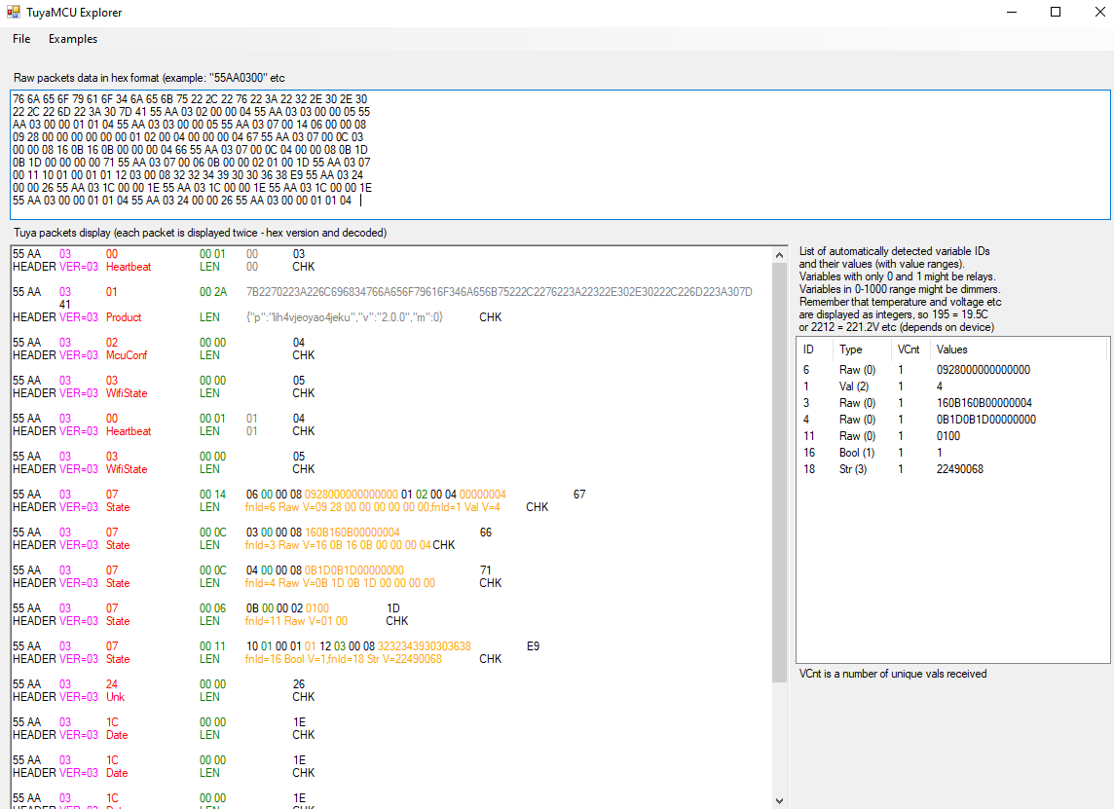Maximize the TuyaMCU Explorer window
This screenshot has height=809, width=1114.
tap(1056, 12)
